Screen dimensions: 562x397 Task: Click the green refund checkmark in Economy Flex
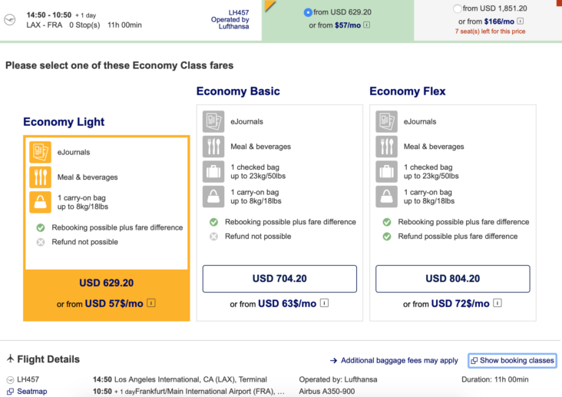387,237
